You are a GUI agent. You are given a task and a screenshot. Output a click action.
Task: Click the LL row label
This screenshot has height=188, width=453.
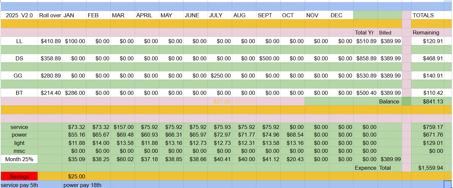19,41
